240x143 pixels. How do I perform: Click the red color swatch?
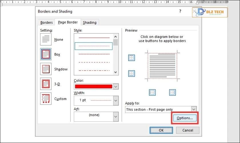[x=93, y=86]
